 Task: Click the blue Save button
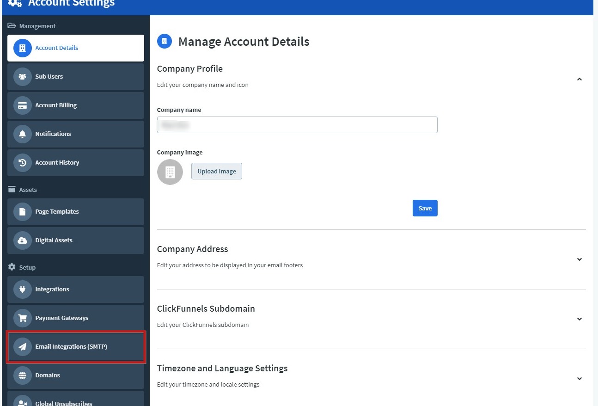(x=425, y=208)
